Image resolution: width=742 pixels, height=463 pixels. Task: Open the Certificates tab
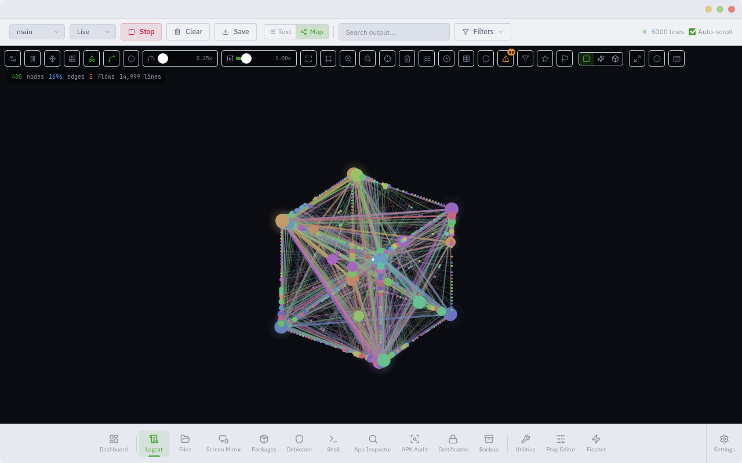[x=453, y=443]
